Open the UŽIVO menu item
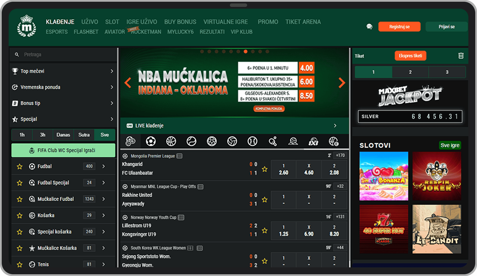Image resolution: width=477 pixels, height=276 pixels. [90, 22]
